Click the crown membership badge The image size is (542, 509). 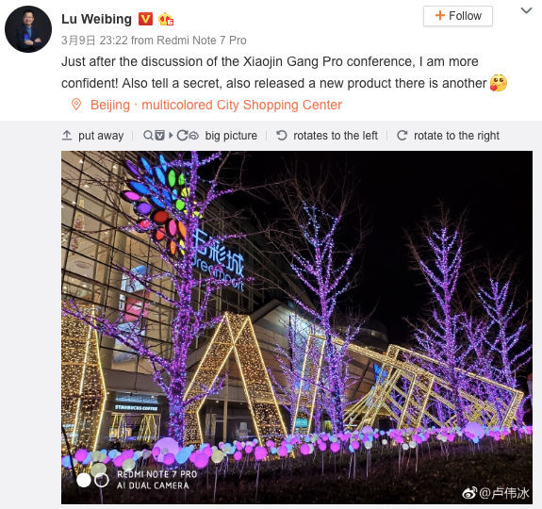pyautogui.click(x=166, y=19)
